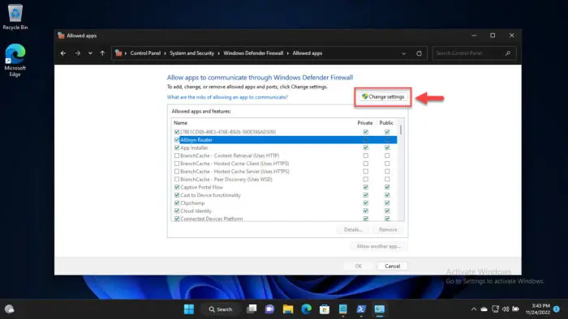Open File Explorer from the taskbar
Image resolution: width=568 pixels, height=319 pixels.
pos(288,309)
